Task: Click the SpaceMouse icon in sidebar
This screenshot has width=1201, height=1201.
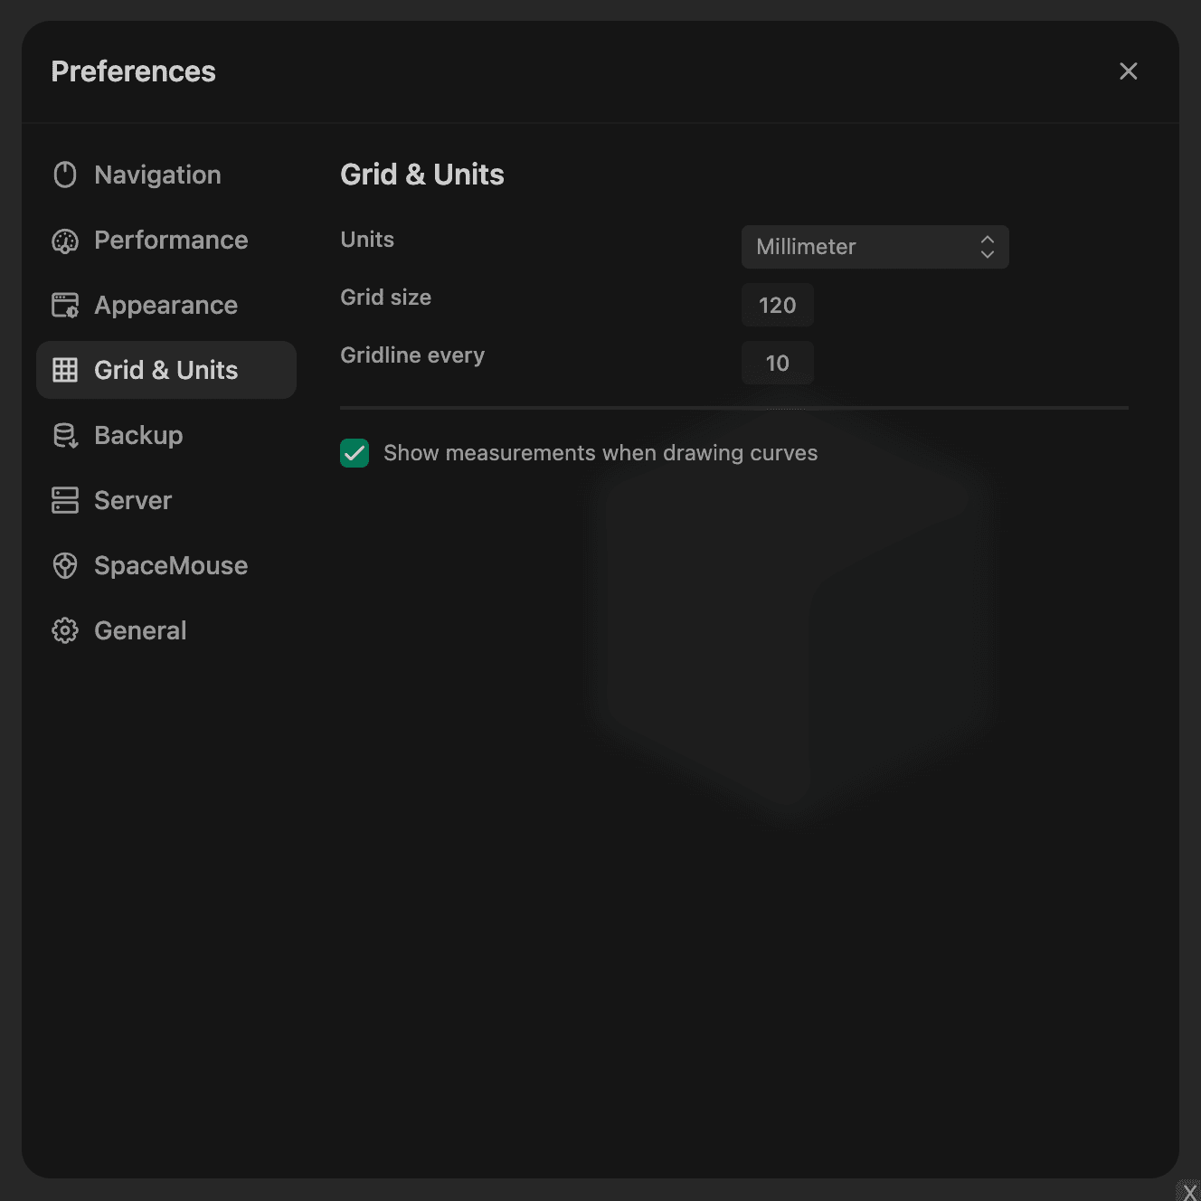Action: tap(65, 565)
